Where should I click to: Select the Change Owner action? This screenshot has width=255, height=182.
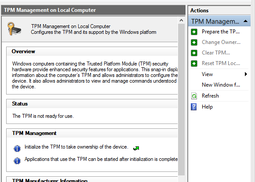tap(221, 42)
